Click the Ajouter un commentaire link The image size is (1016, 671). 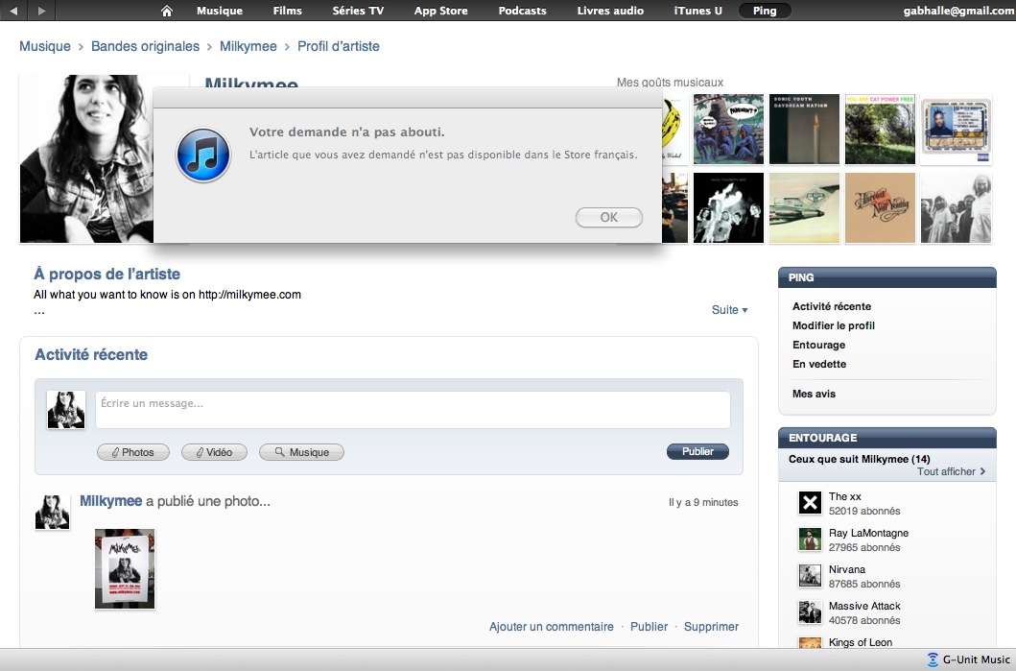[551, 627]
